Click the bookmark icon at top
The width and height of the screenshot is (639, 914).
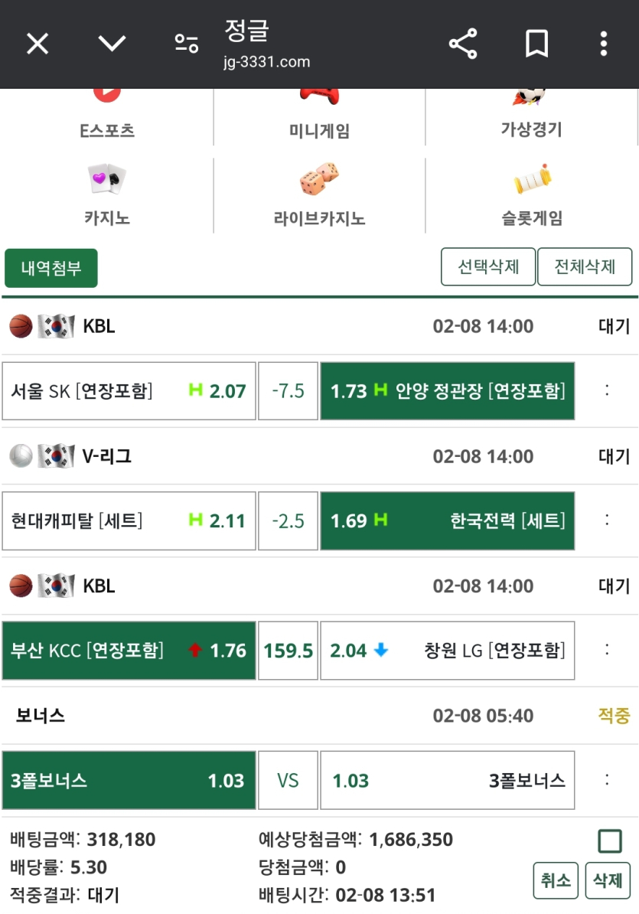coord(536,44)
